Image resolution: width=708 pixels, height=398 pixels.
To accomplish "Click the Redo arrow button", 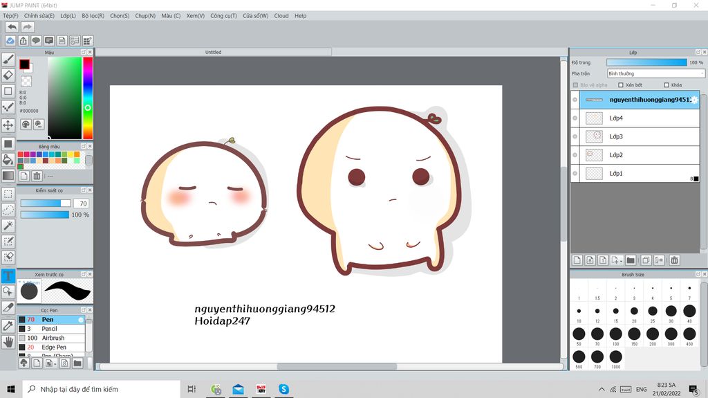I will (x=28, y=27).
